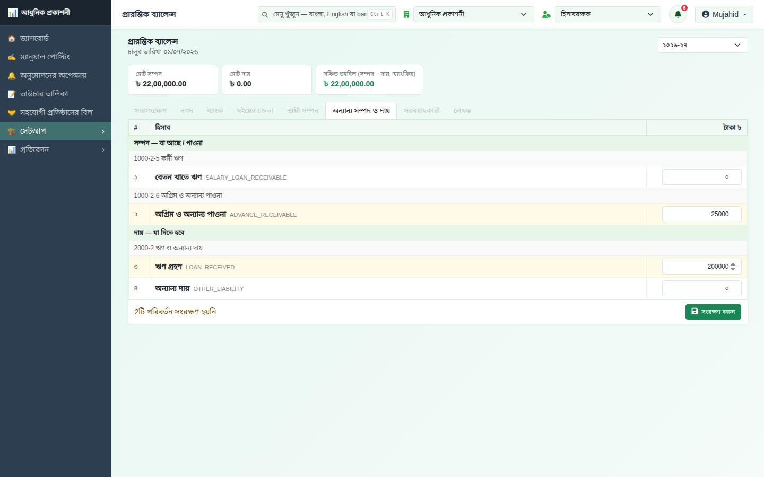This screenshot has height=477, width=764.
Task: Switch to the বইয়ের ক্রেতা tab
Action: pos(255,111)
